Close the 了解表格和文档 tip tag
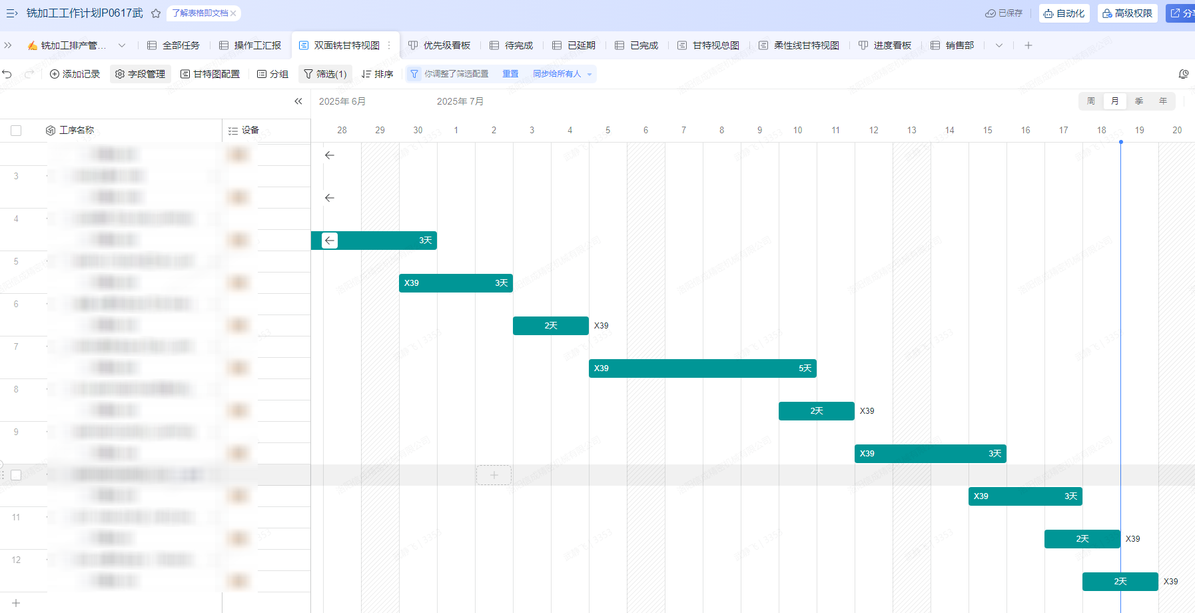 (x=234, y=13)
